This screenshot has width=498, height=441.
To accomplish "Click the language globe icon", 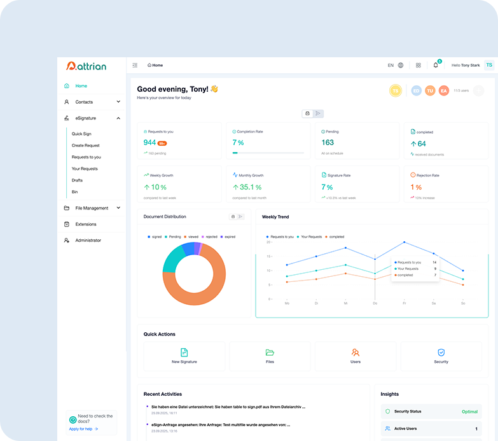I will [x=400, y=65].
